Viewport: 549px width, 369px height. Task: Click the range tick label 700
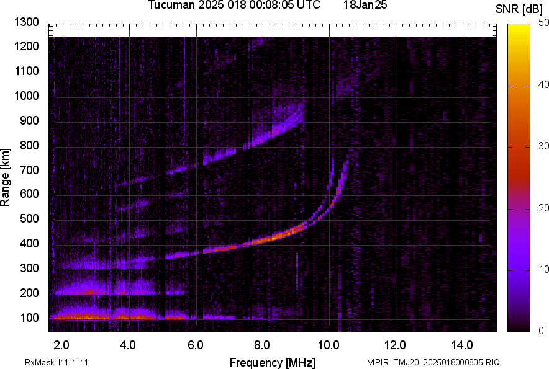29,170
